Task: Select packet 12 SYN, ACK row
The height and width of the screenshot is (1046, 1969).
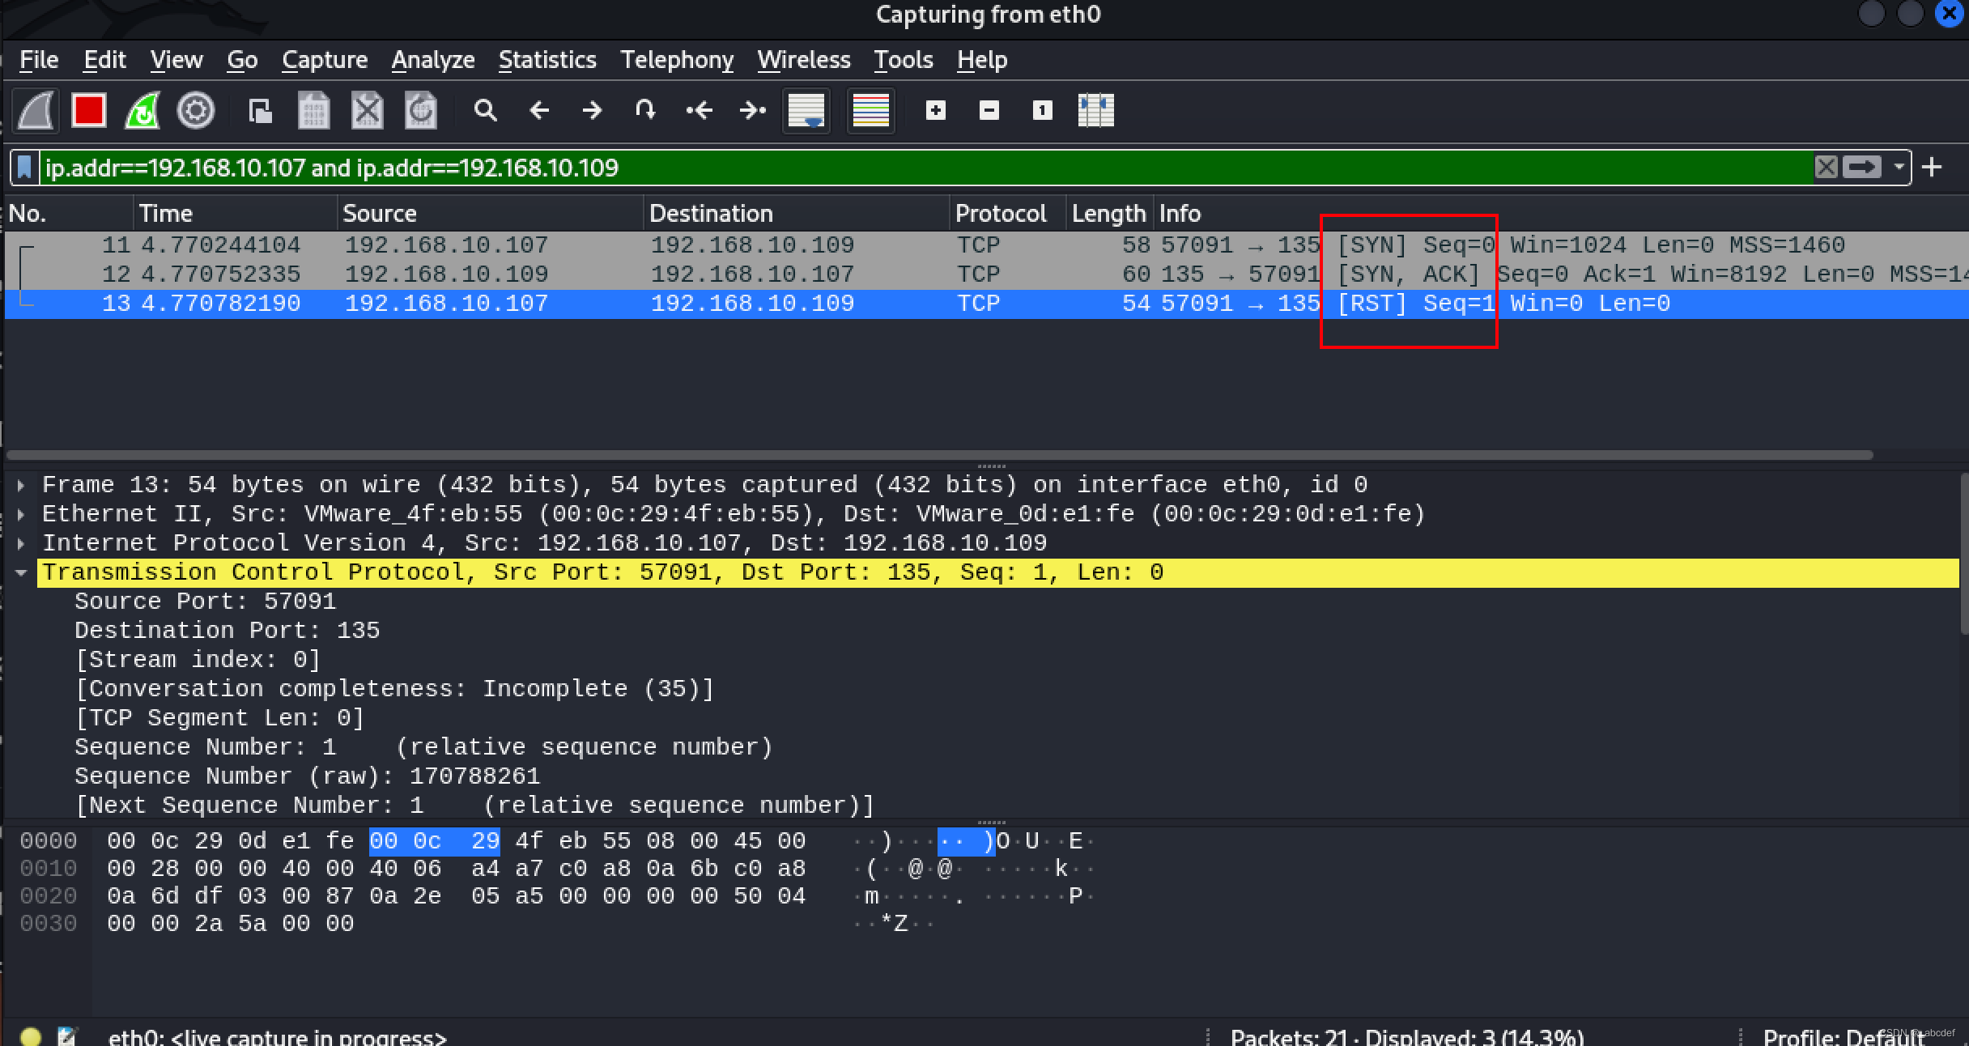Action: (x=986, y=274)
